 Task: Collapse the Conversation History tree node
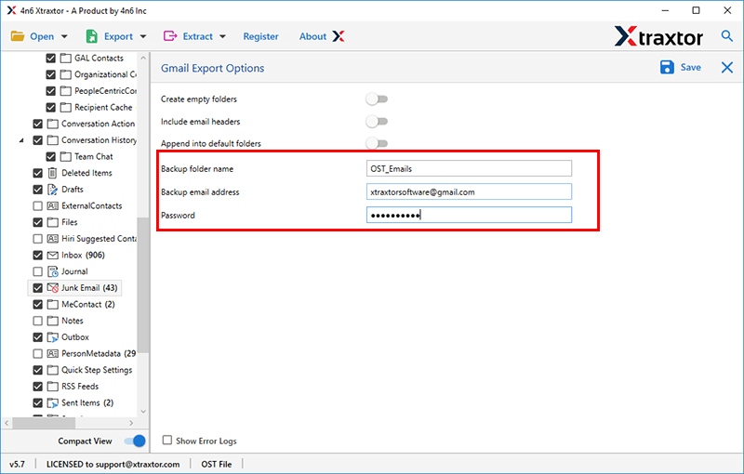coord(21,140)
